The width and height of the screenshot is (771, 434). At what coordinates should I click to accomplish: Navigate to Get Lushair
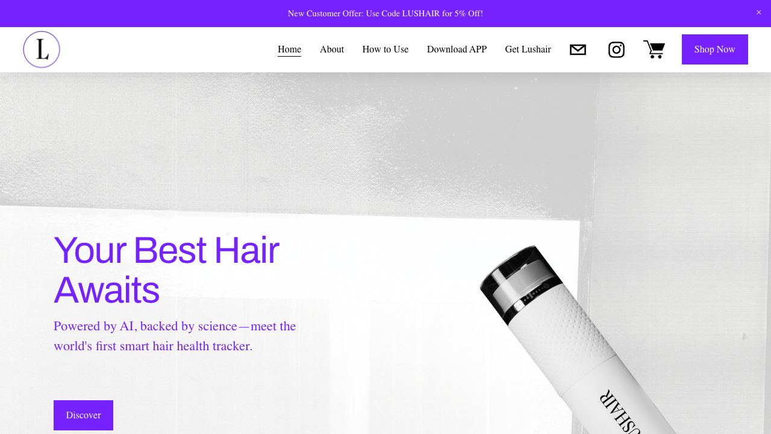coord(528,49)
